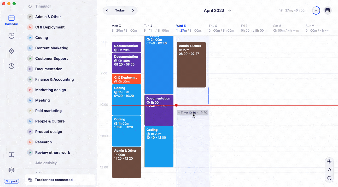Start tracking the Coding activity
Image resolution: width=338 pixels, height=187 pixels.
coord(30,38)
